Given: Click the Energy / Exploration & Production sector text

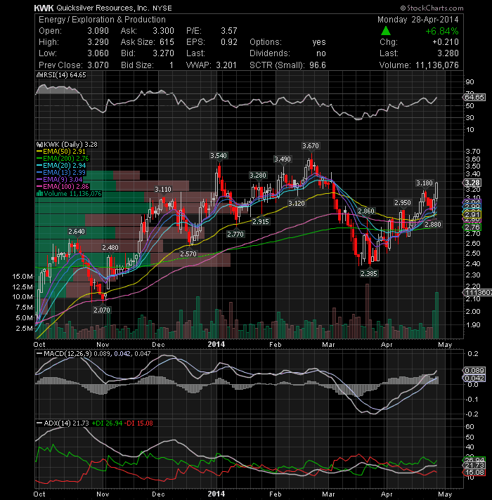Looking at the screenshot, I should 102,20.
